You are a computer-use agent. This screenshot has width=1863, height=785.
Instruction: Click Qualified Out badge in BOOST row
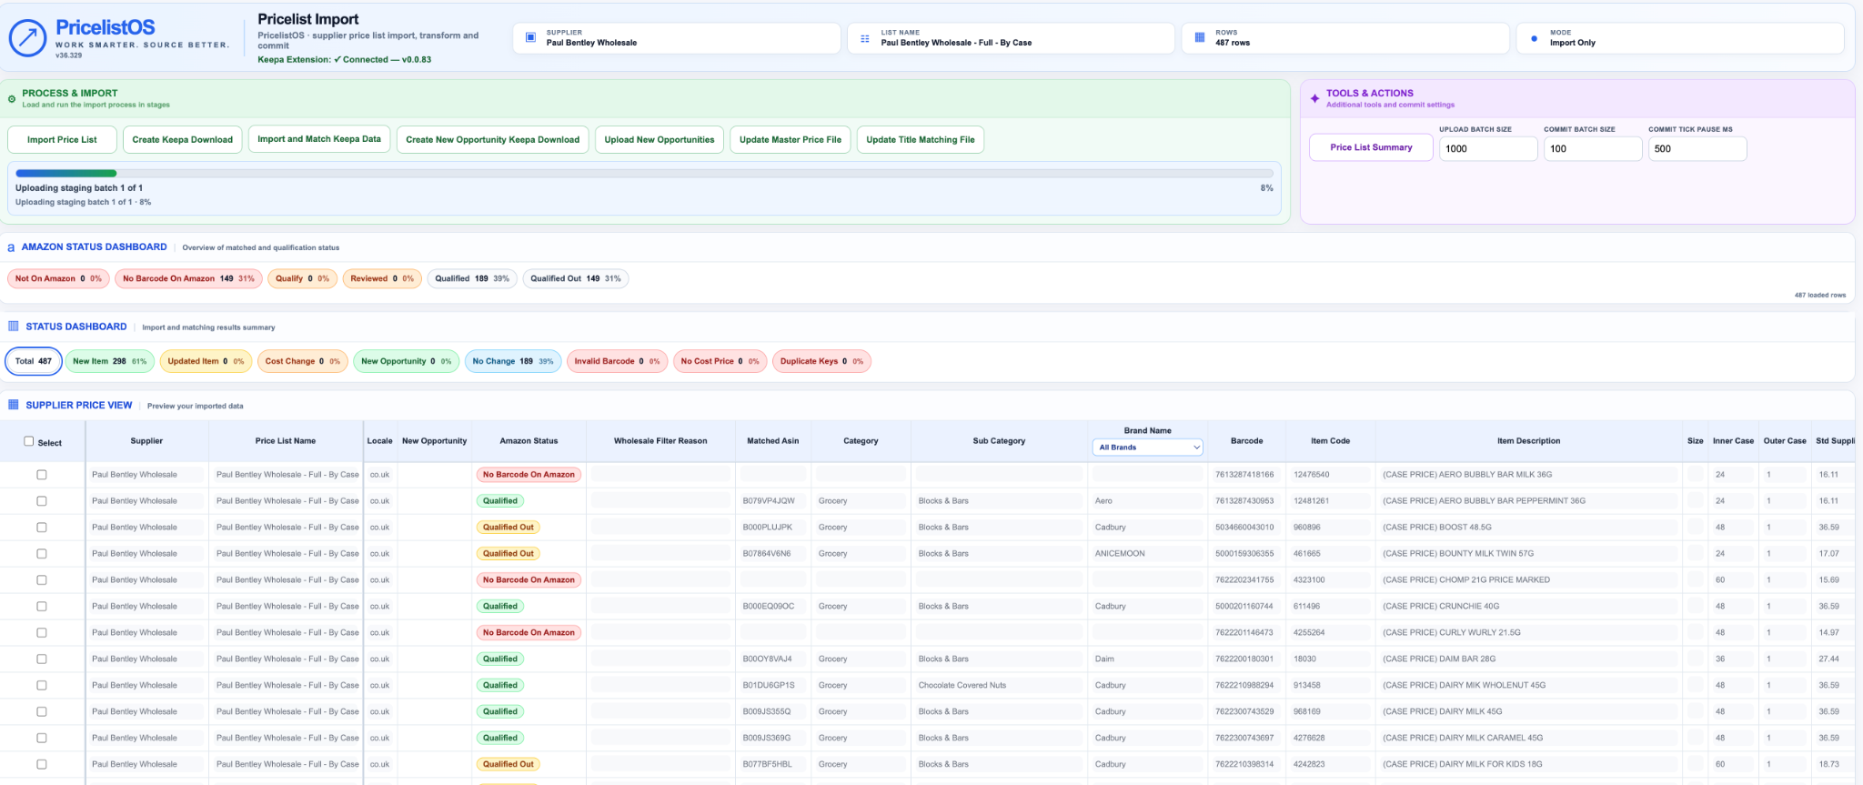pyautogui.click(x=509, y=528)
